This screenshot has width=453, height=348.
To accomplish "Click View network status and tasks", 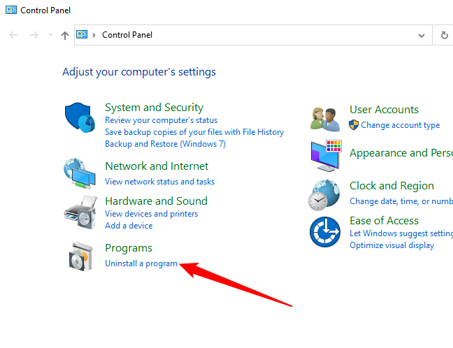I will tap(159, 182).
